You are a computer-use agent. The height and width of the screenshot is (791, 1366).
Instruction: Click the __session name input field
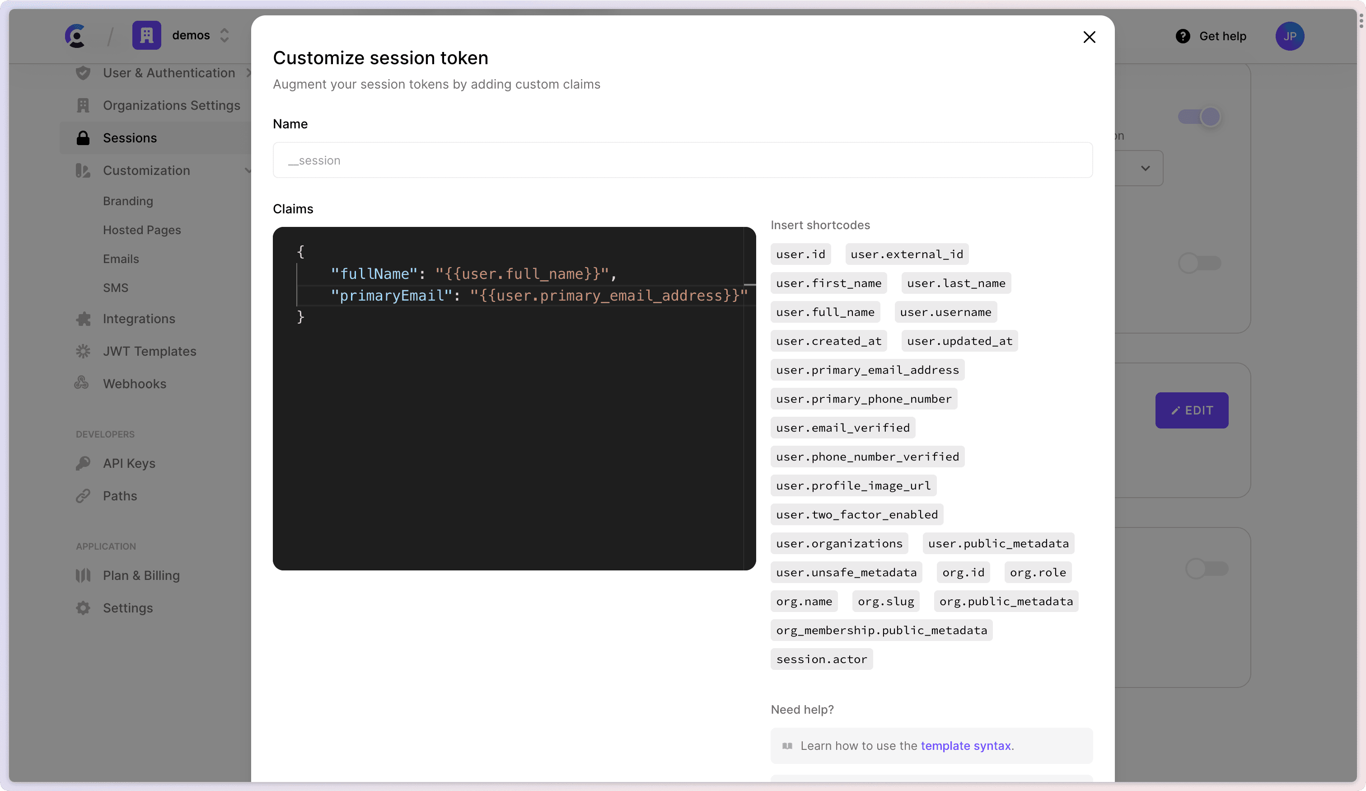[x=683, y=160]
